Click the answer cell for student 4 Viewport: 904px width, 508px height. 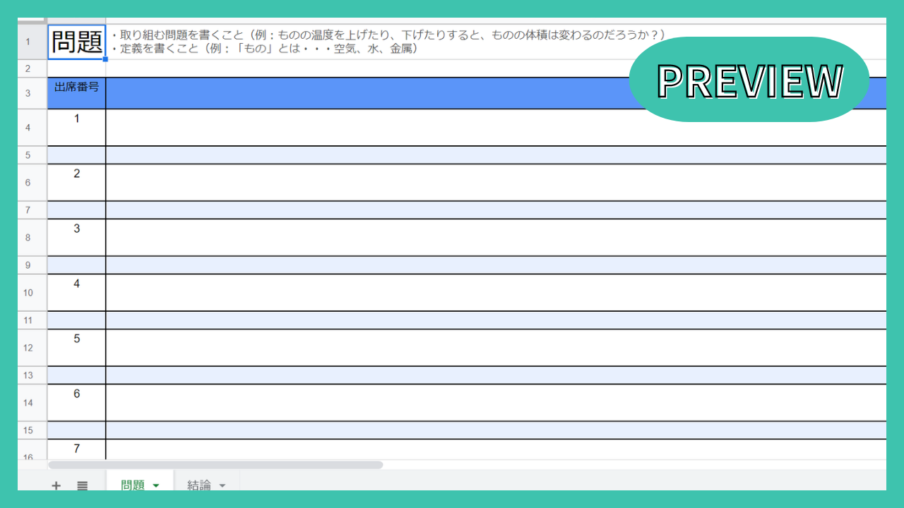click(496, 293)
